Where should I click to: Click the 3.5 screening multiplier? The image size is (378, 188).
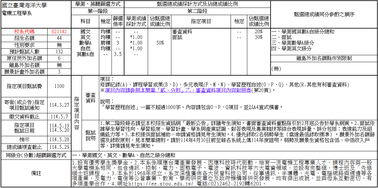tap(118, 54)
